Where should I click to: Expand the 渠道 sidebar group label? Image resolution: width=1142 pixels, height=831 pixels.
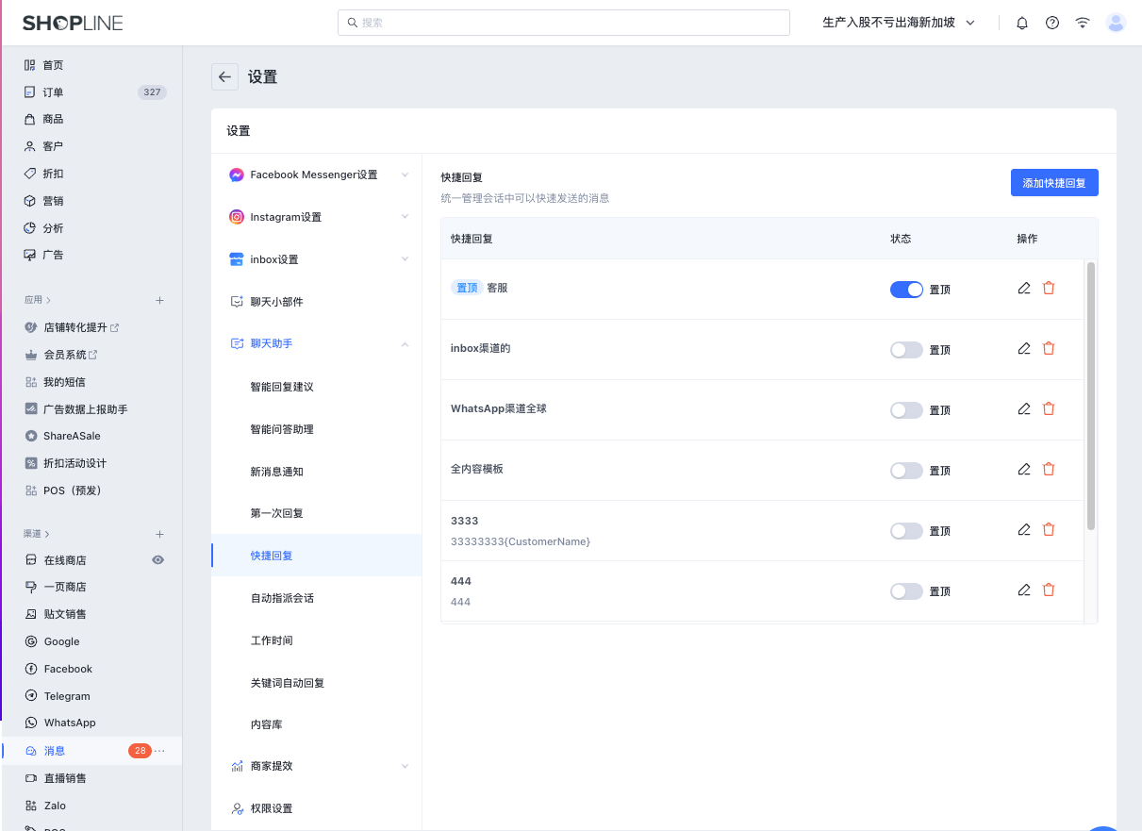pos(38,534)
